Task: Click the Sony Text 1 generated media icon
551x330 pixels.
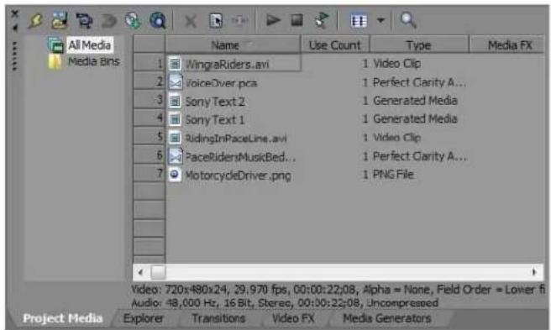Action: click(x=175, y=120)
